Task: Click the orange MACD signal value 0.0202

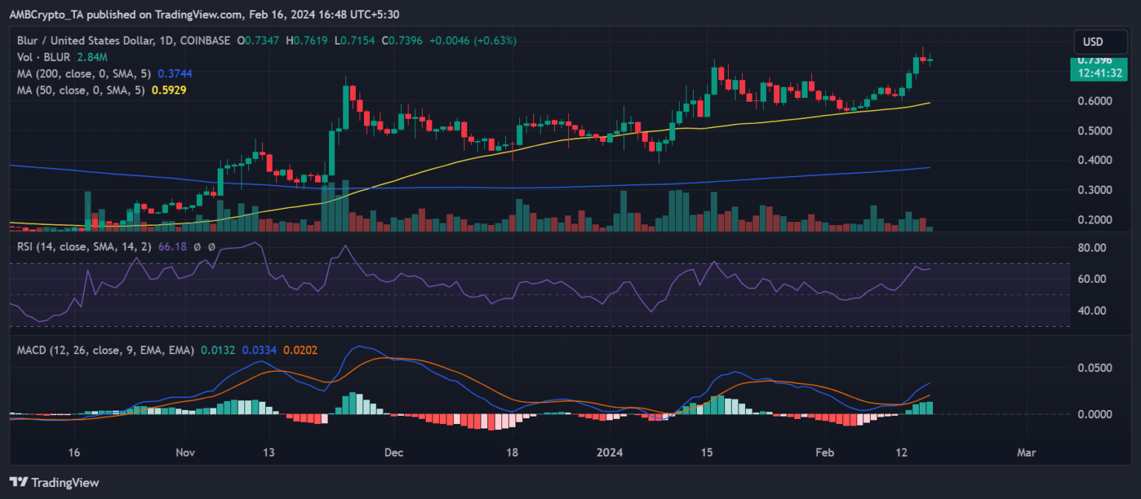Action: (302, 350)
